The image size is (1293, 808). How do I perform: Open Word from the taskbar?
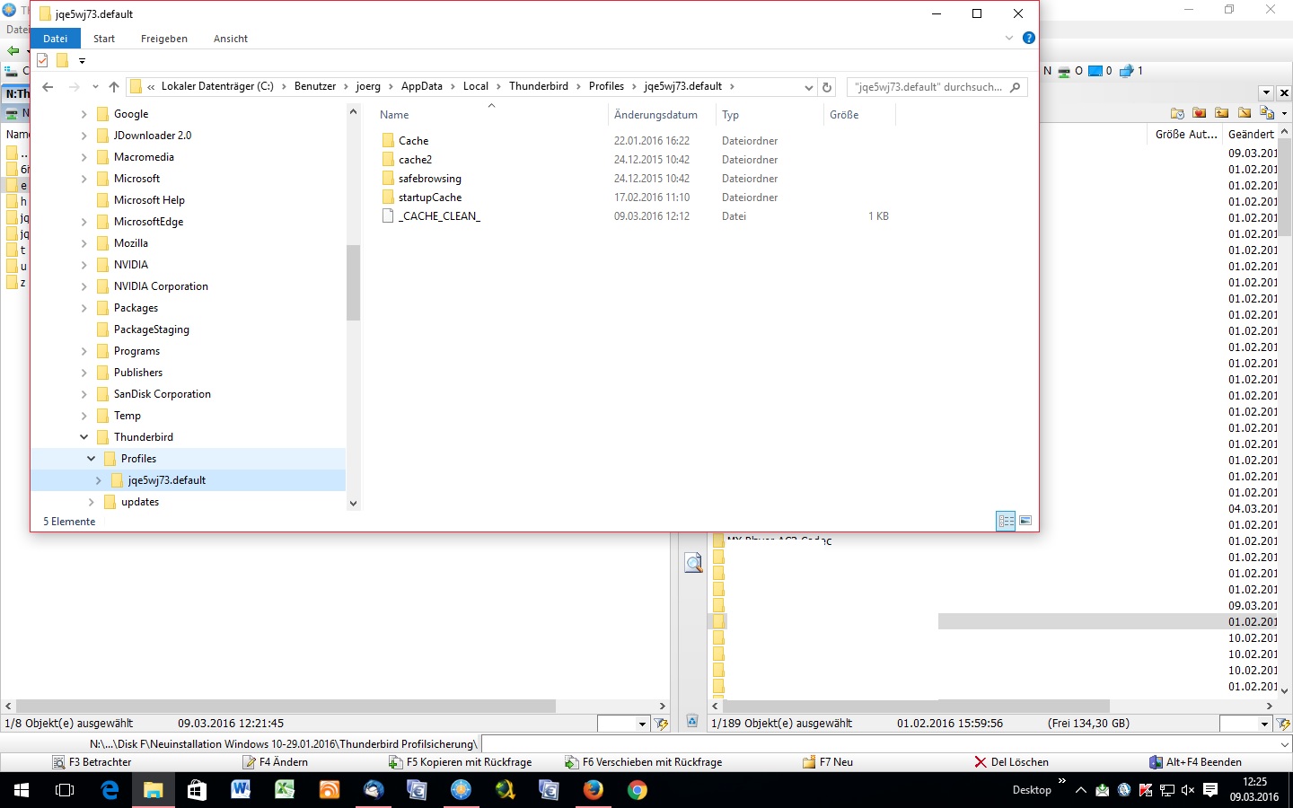[242, 790]
